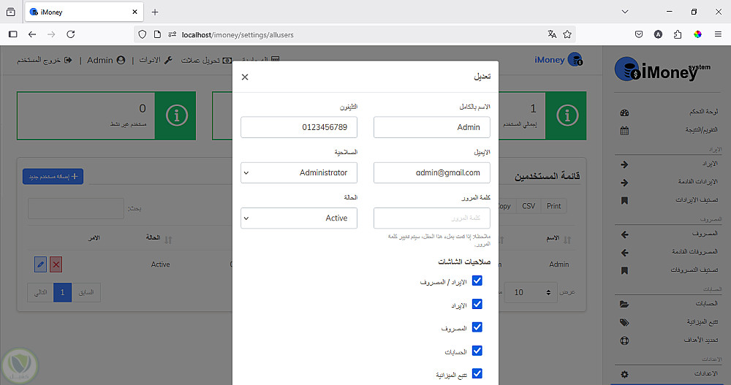The width and height of the screenshot is (731, 385).
Task: Click the left arrow icon beside المصروف
Action: click(x=625, y=235)
